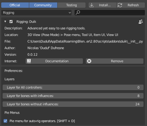Disable the Rigging: Duik add-on checkbox
This screenshot has width=147, height=126.
click(11, 22)
